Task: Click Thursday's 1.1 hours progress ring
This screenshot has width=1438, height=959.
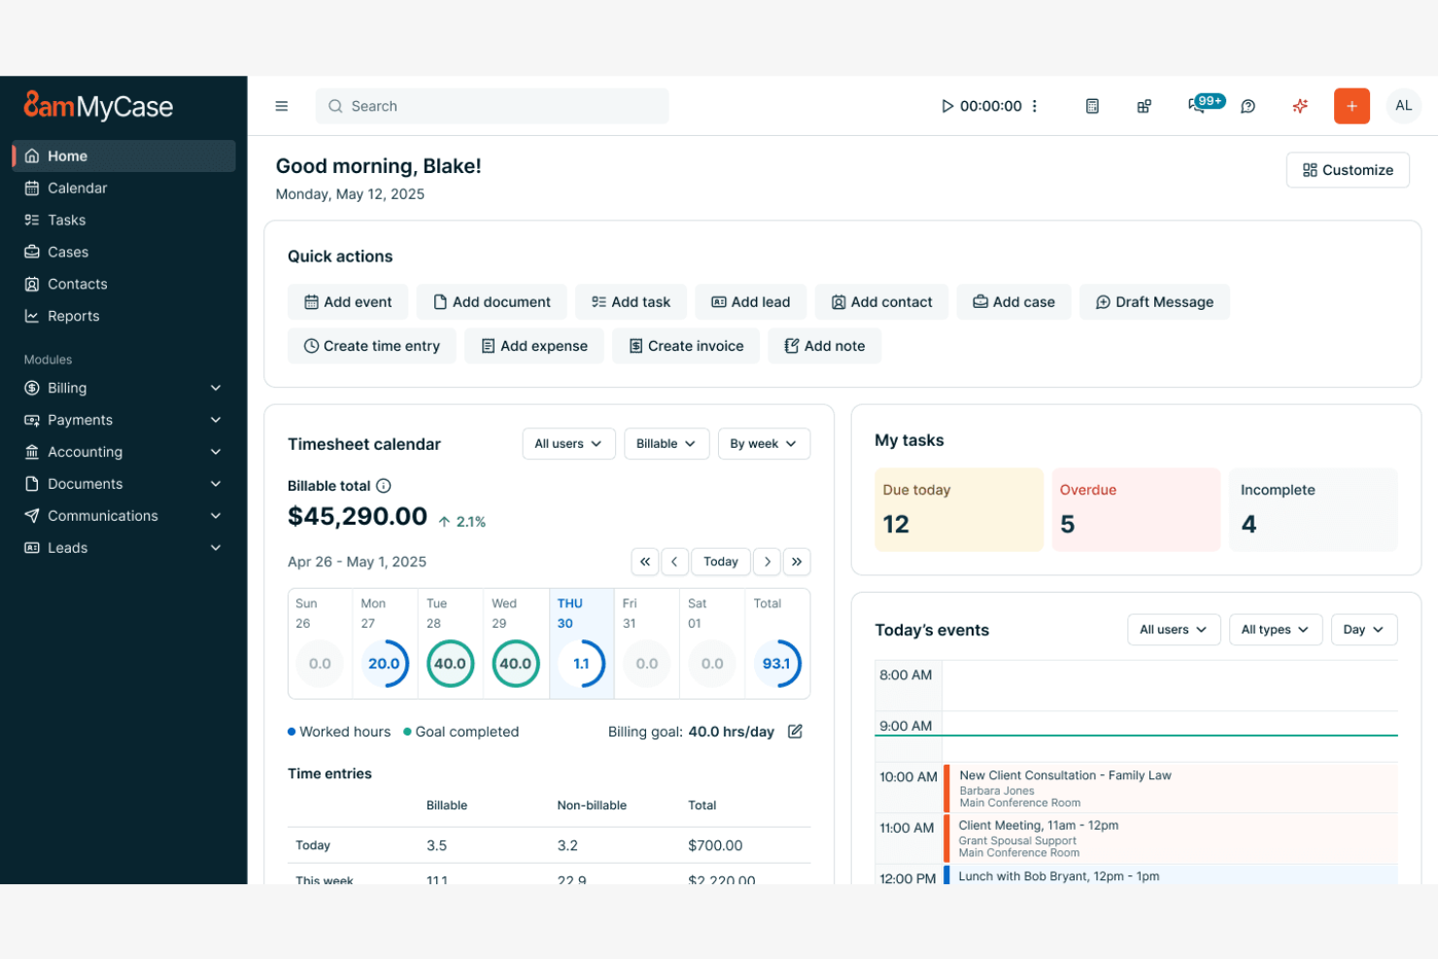Action: (581, 664)
